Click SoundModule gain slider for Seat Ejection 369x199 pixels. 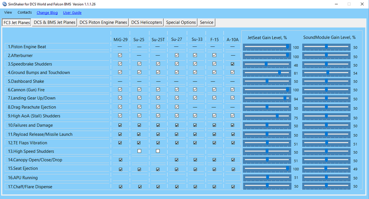[x=326, y=168]
